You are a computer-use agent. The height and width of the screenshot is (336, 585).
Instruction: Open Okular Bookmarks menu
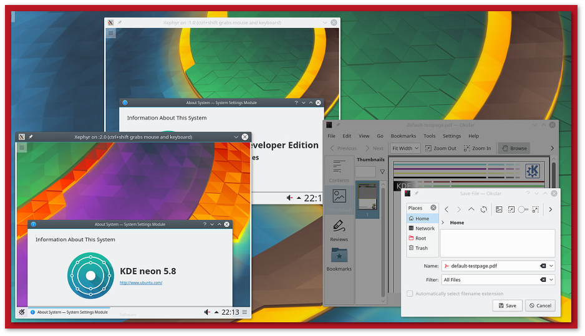tap(404, 136)
